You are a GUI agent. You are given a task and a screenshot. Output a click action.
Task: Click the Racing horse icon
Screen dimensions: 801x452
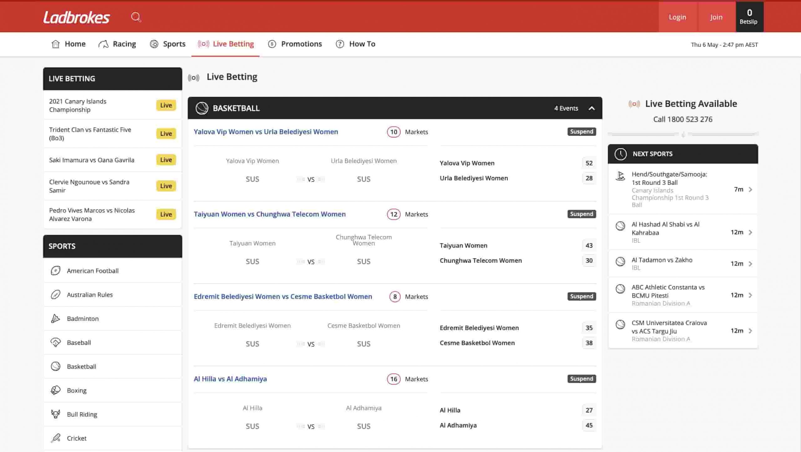pyautogui.click(x=104, y=44)
